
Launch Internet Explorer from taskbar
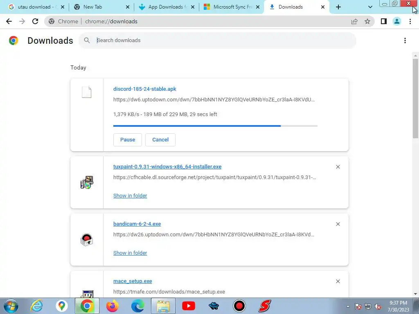[x=36, y=306]
